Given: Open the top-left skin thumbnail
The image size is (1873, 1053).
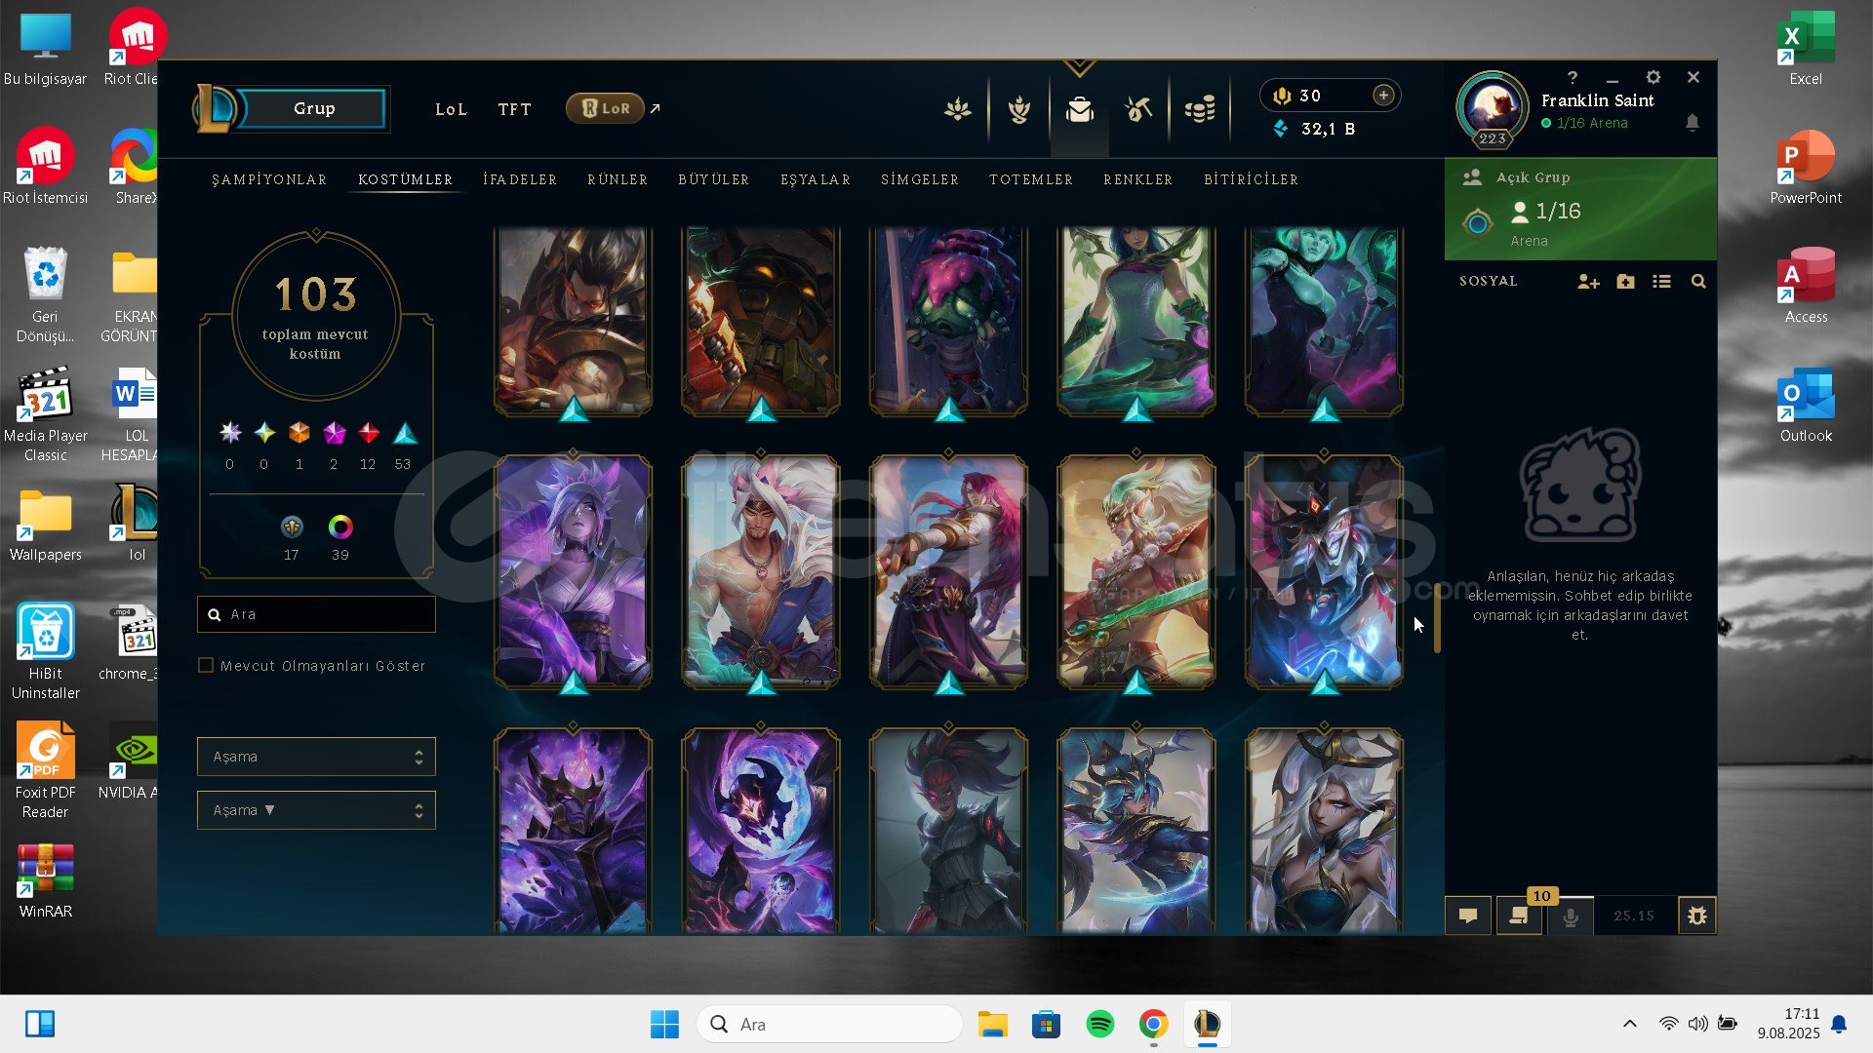Looking at the screenshot, I should click(573, 321).
